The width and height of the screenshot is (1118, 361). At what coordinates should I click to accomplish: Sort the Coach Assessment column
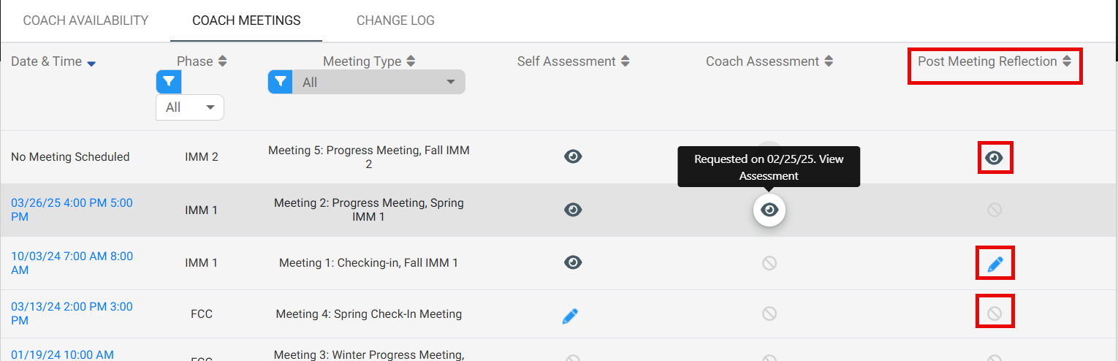click(x=828, y=62)
